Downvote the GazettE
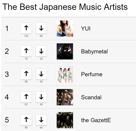The height and width of the screenshot is (131, 136). click(41, 120)
